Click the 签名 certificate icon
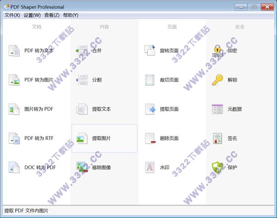Viewport: 277px width, 218px height. click(x=217, y=138)
